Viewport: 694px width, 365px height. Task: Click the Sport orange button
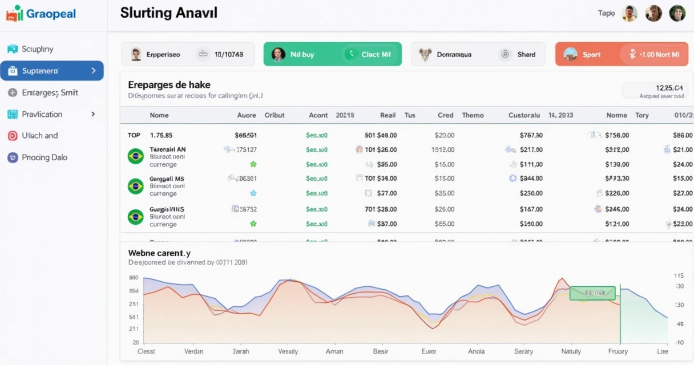[x=591, y=55]
